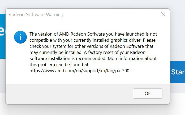Close the Radeon Software Warning dialog
Viewport: 185px width, 115px height.
click(x=163, y=14)
